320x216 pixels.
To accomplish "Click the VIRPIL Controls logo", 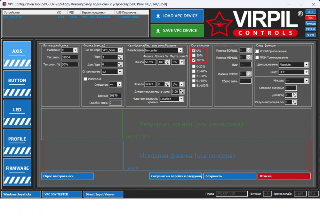I will (254, 23).
